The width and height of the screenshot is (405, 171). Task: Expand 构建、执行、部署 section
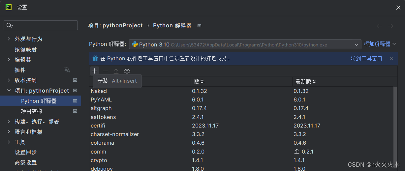pyautogui.click(x=9, y=121)
